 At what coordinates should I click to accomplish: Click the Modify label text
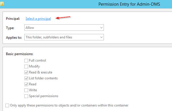pos(34,66)
